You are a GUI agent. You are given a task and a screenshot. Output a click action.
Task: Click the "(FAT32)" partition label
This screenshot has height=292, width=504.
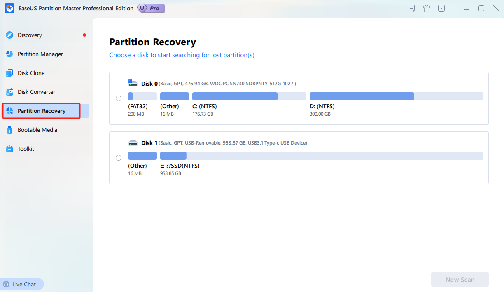(x=138, y=106)
